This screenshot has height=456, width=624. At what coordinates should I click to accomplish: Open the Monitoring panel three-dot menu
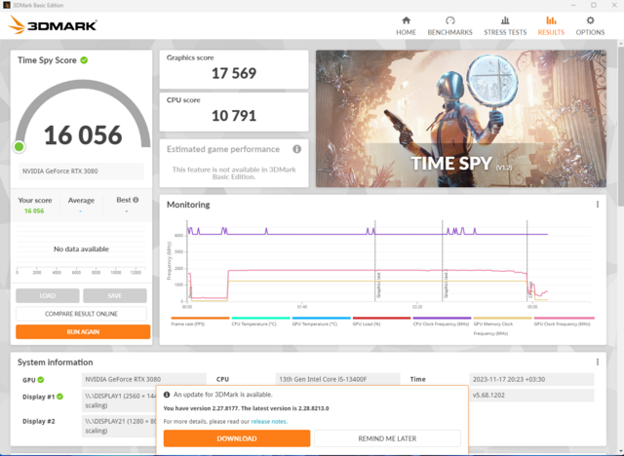tap(598, 205)
